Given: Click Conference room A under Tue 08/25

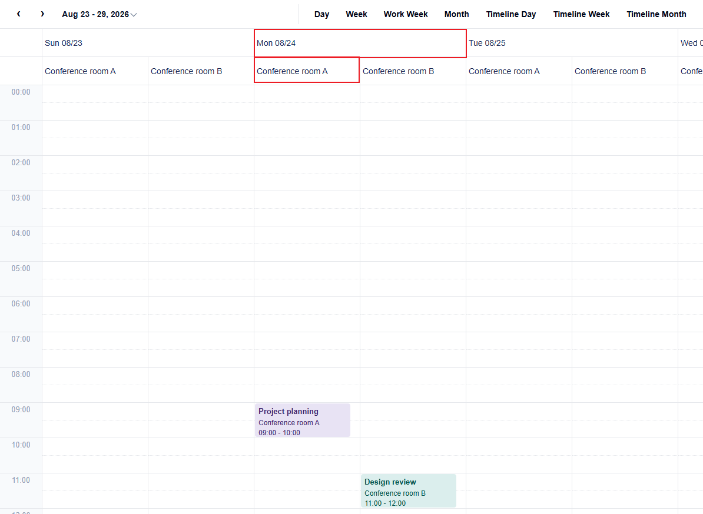Looking at the screenshot, I should coord(519,71).
